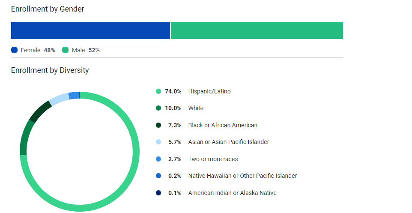Viewport: 412px width, 213px height.
Task: Click the Hispanic/Latino label text
Action: coord(209,91)
